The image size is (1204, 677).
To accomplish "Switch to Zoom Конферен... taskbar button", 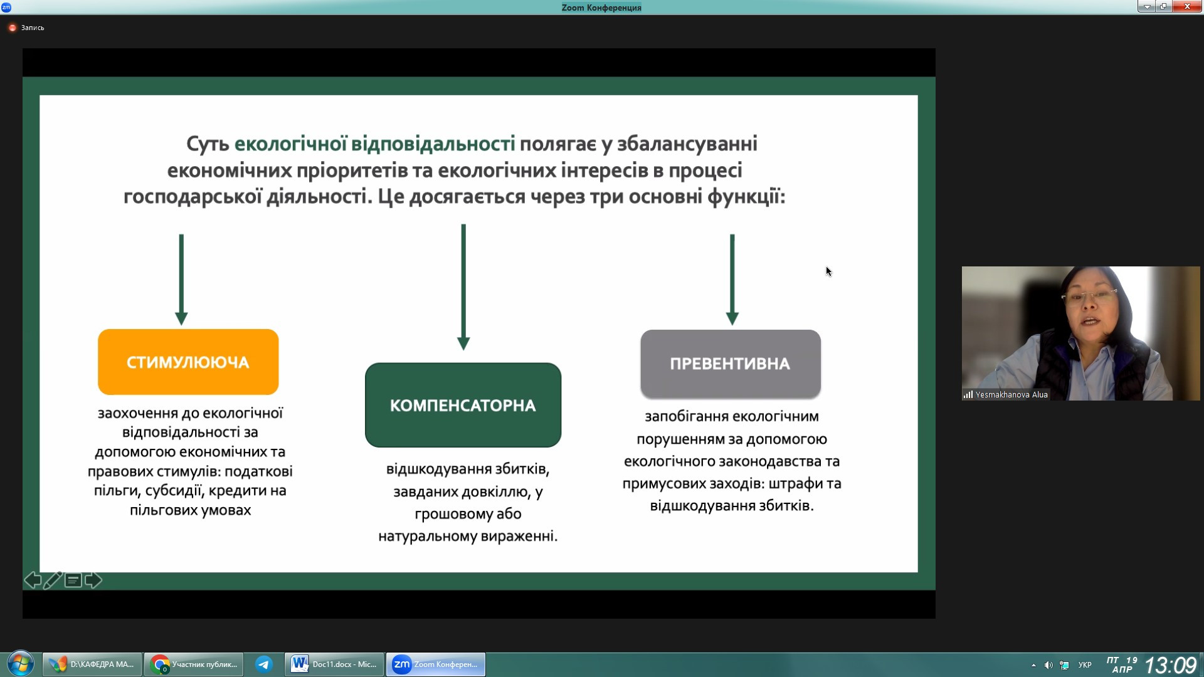I will (x=436, y=664).
